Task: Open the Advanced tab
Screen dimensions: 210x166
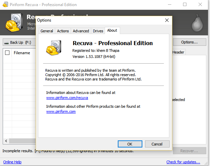Action: point(81,31)
